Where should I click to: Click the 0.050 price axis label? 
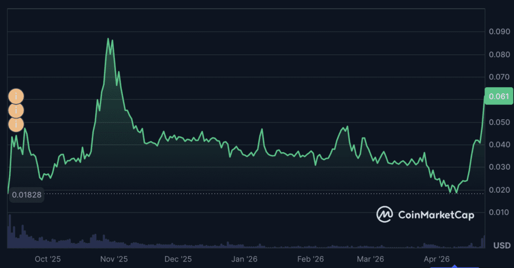(x=498, y=122)
